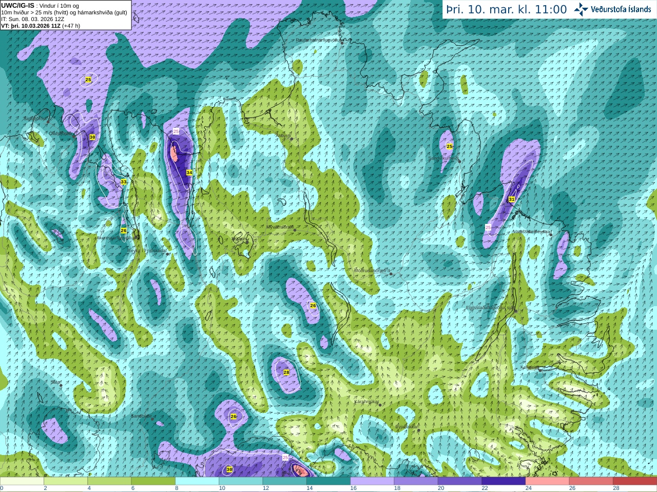Click the yellow 34 gust value marker

point(189,173)
